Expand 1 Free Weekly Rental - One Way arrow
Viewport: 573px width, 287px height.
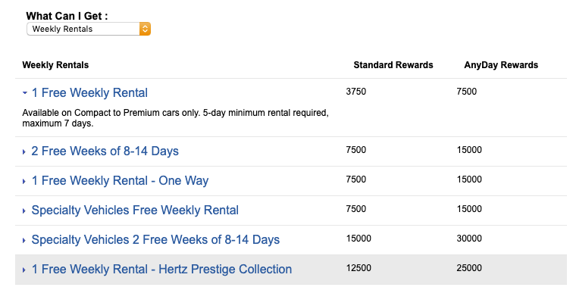[24, 181]
